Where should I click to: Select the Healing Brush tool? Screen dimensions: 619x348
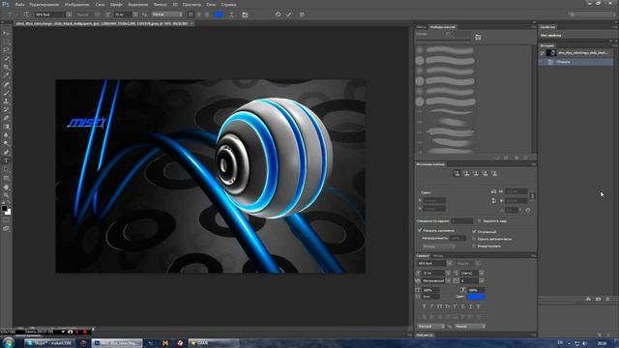(x=6, y=84)
